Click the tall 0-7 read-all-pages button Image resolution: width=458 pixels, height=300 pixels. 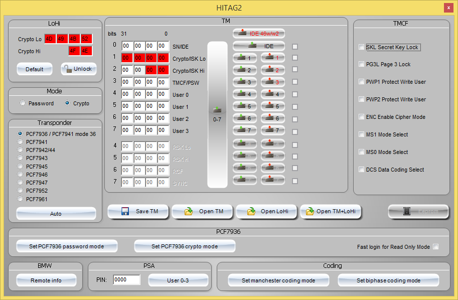coord(217,114)
